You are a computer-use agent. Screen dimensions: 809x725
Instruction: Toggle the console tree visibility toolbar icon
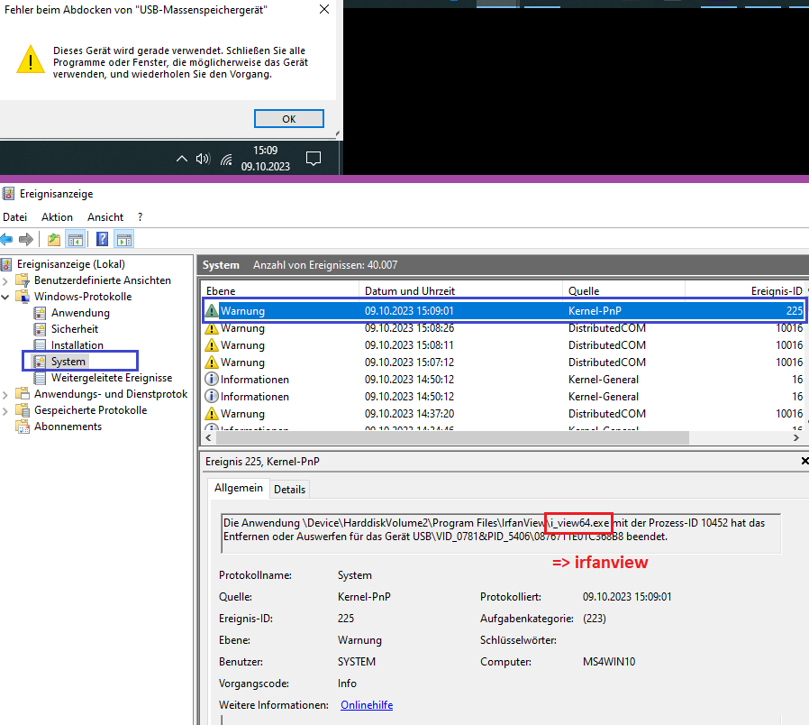[x=76, y=239]
